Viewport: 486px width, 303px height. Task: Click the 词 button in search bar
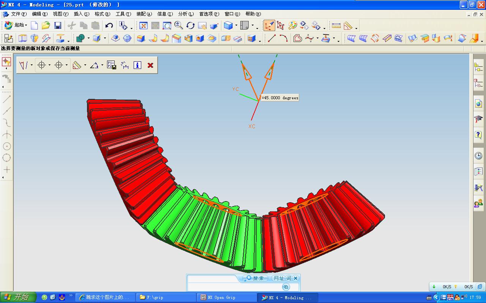tap(289, 278)
